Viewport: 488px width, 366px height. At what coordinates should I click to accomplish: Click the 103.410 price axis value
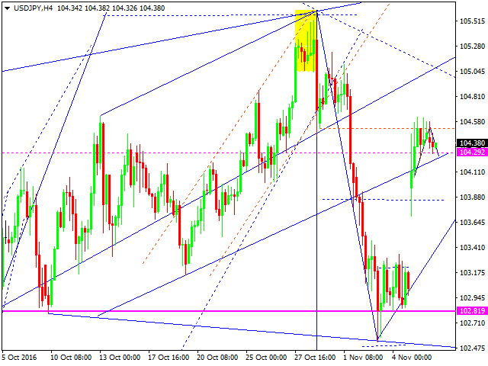(x=472, y=248)
